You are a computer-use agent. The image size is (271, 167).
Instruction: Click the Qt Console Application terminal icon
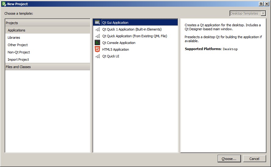coord(97,43)
